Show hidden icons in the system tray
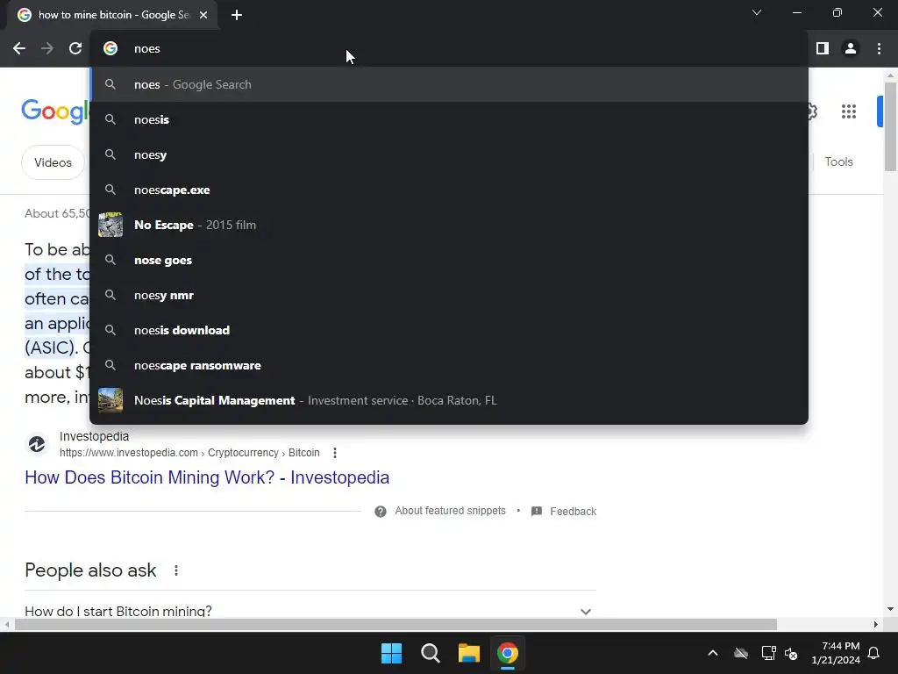Screen dimensions: 898x674 tap(712, 653)
